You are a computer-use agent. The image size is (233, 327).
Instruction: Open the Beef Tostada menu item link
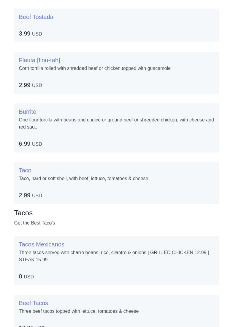click(36, 17)
